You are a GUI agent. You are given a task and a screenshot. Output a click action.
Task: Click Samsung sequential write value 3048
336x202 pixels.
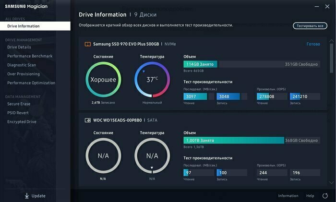[224, 96]
